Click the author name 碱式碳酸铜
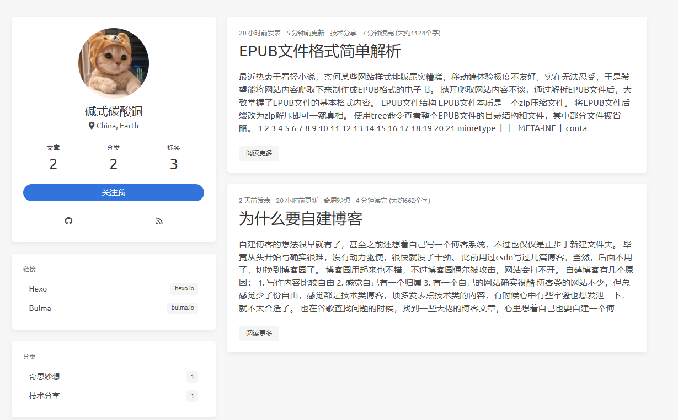 coord(114,111)
